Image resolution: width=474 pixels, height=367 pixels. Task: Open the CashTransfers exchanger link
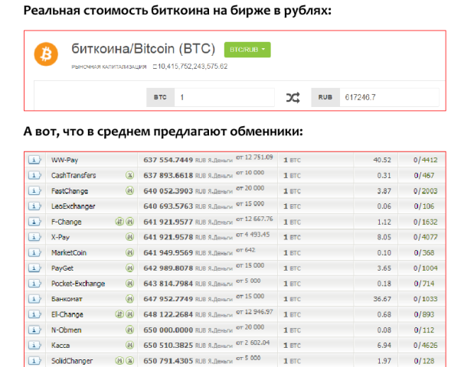pos(74,175)
